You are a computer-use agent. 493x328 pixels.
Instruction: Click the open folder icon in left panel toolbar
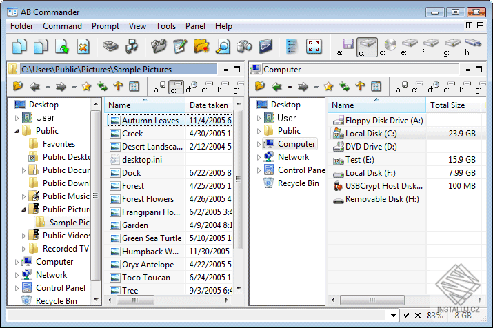(x=18, y=86)
